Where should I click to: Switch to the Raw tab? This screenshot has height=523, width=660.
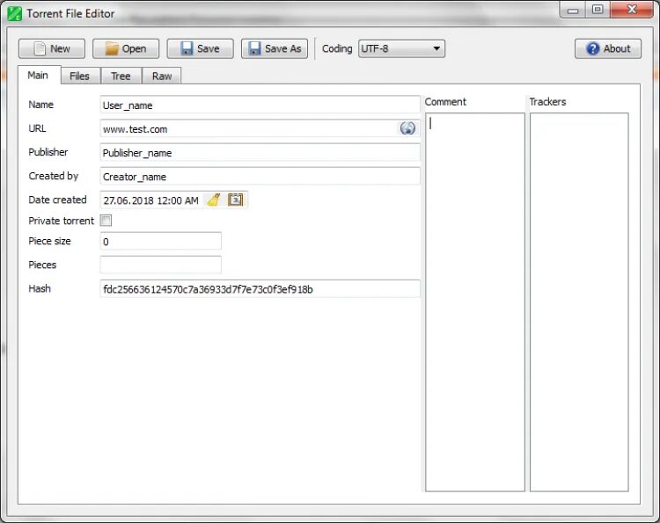click(162, 76)
